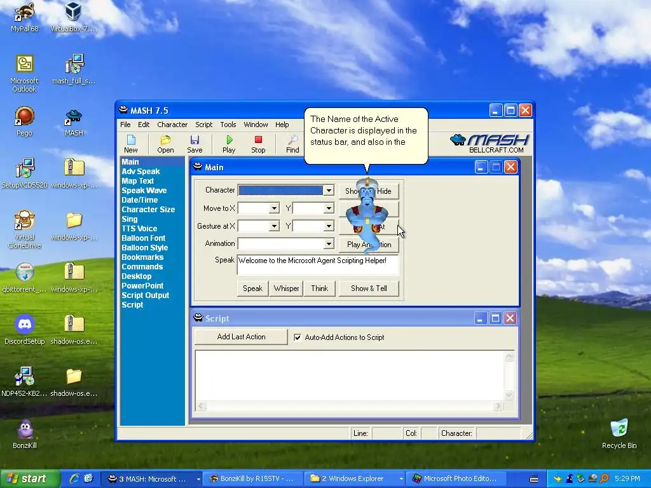Select the MASH desktop shortcut
Viewport: 651px width, 488px height.
click(x=74, y=121)
